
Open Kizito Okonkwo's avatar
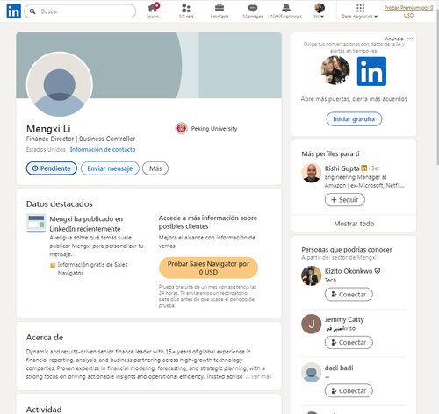(312, 275)
